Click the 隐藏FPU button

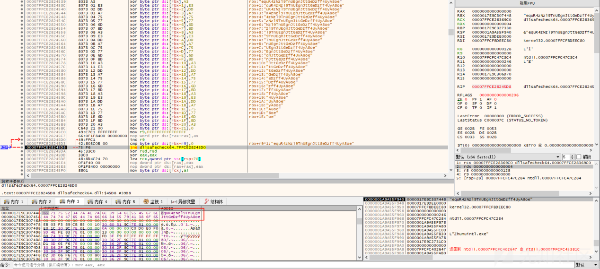(527, 2)
